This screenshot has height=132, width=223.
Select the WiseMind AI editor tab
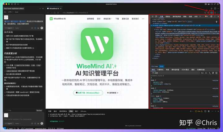pos(54,9)
